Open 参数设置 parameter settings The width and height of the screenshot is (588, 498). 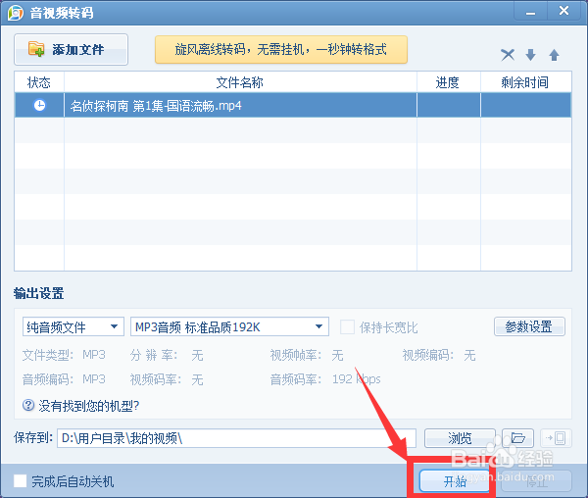(x=529, y=326)
